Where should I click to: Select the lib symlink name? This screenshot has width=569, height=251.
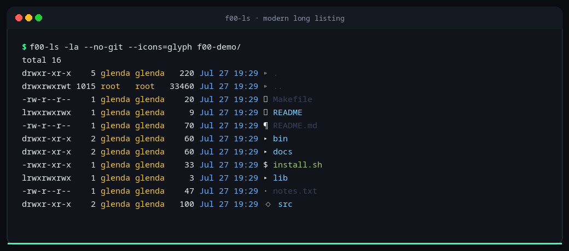point(281,178)
